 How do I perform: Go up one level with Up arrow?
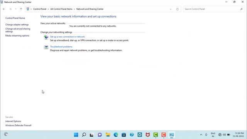click(21, 9)
